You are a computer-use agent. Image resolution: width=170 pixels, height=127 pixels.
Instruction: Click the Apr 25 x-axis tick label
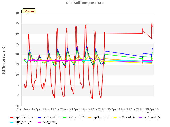[x=106, y=109]
